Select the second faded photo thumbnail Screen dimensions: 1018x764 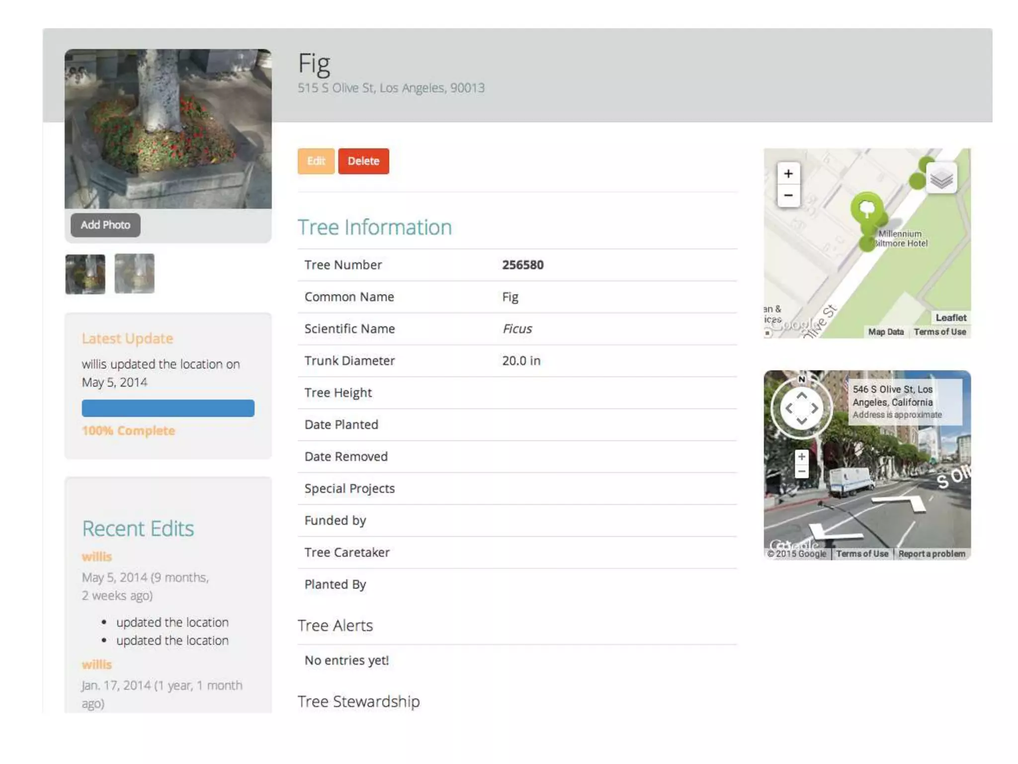point(134,274)
